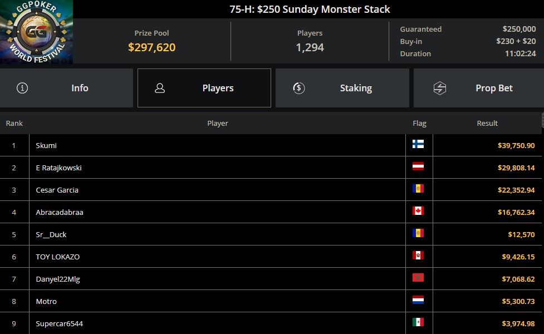Sort by the Result column header
Screen dimensions: 544x334
[487, 123]
